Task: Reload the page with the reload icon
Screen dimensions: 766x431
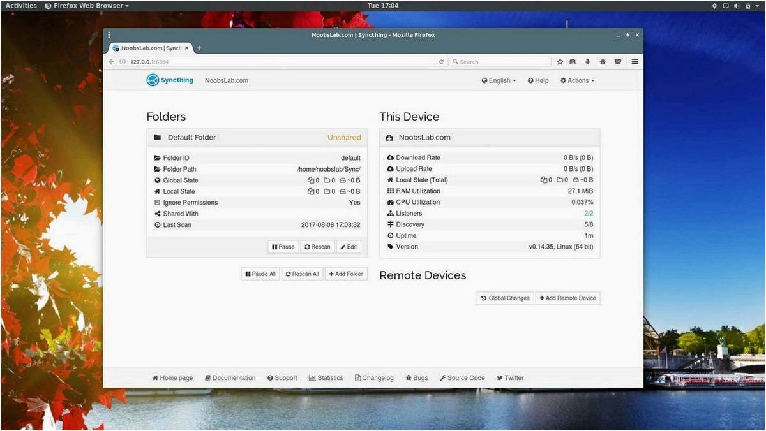Action: (441, 62)
